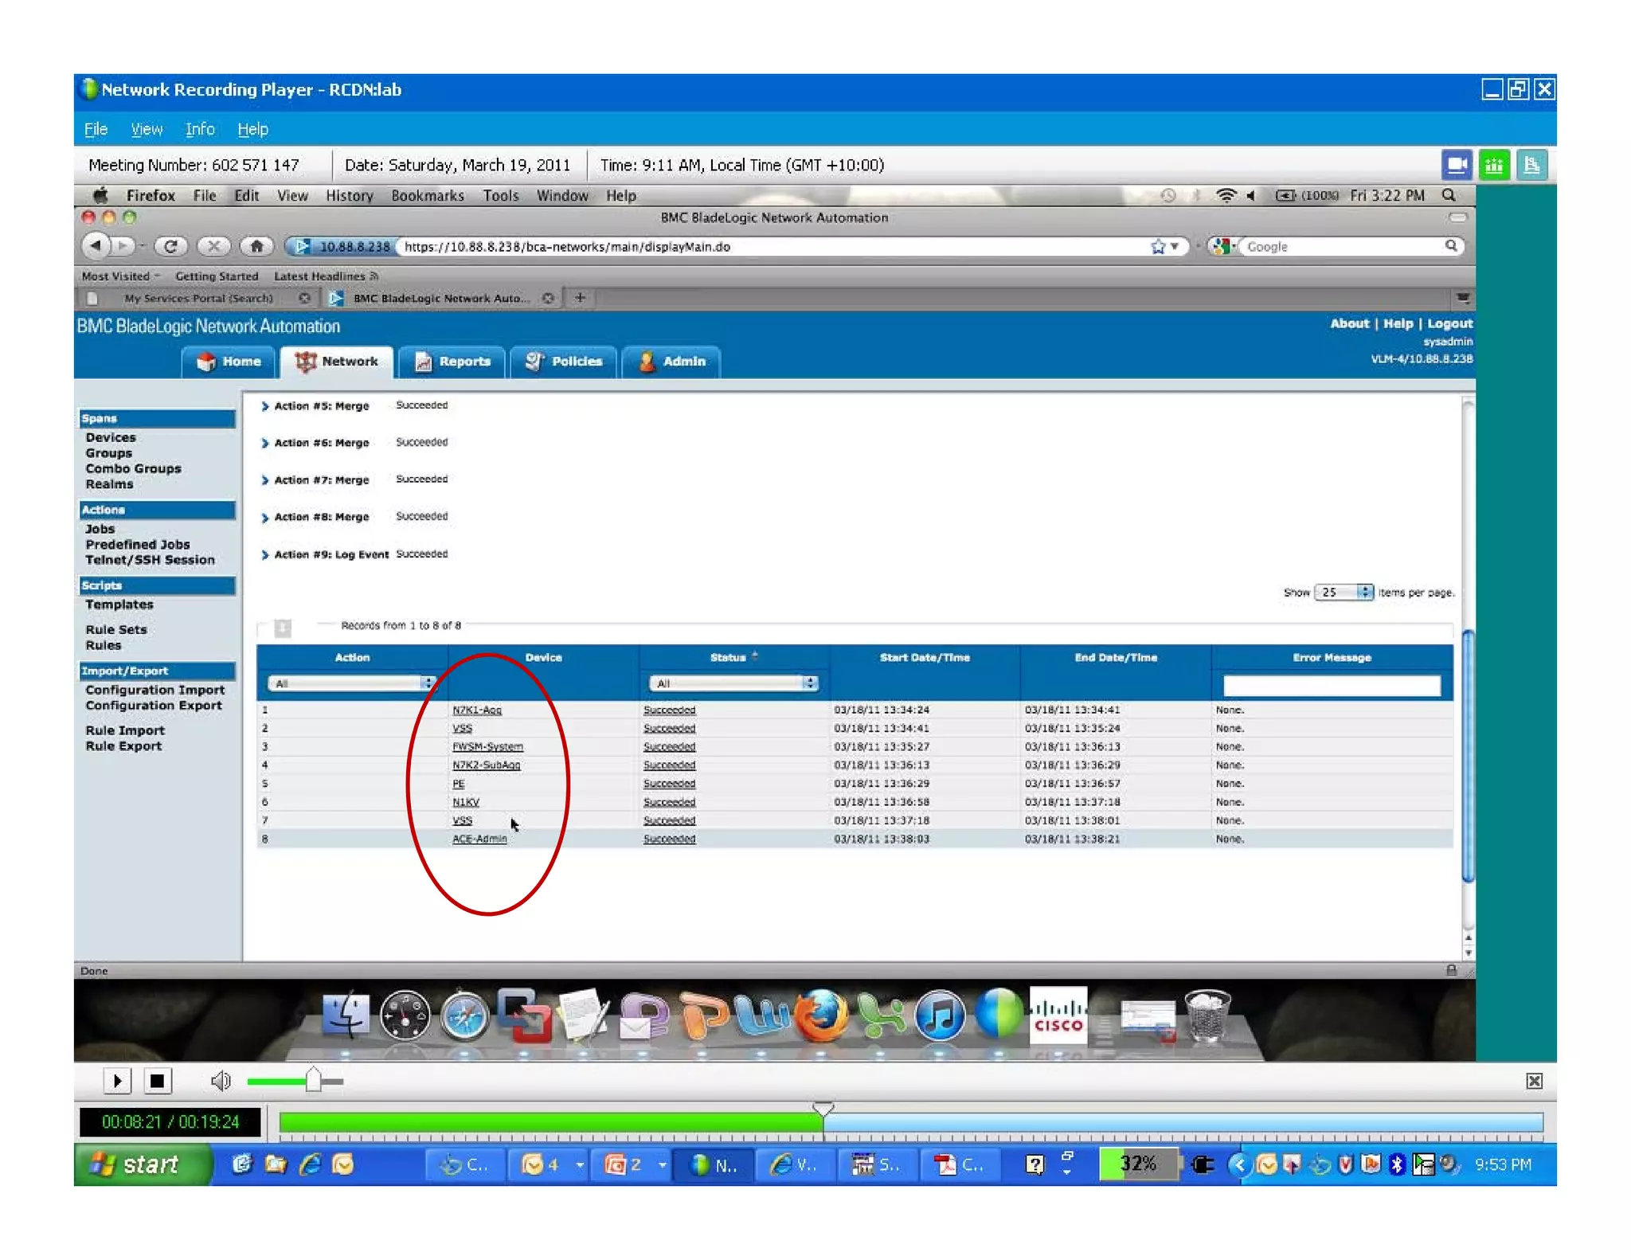Open Templates in the sidebar
Image resolution: width=1631 pixels, height=1260 pixels.
coord(119,605)
